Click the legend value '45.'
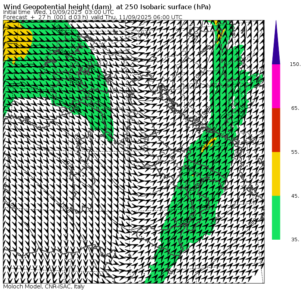 (x=295, y=196)
